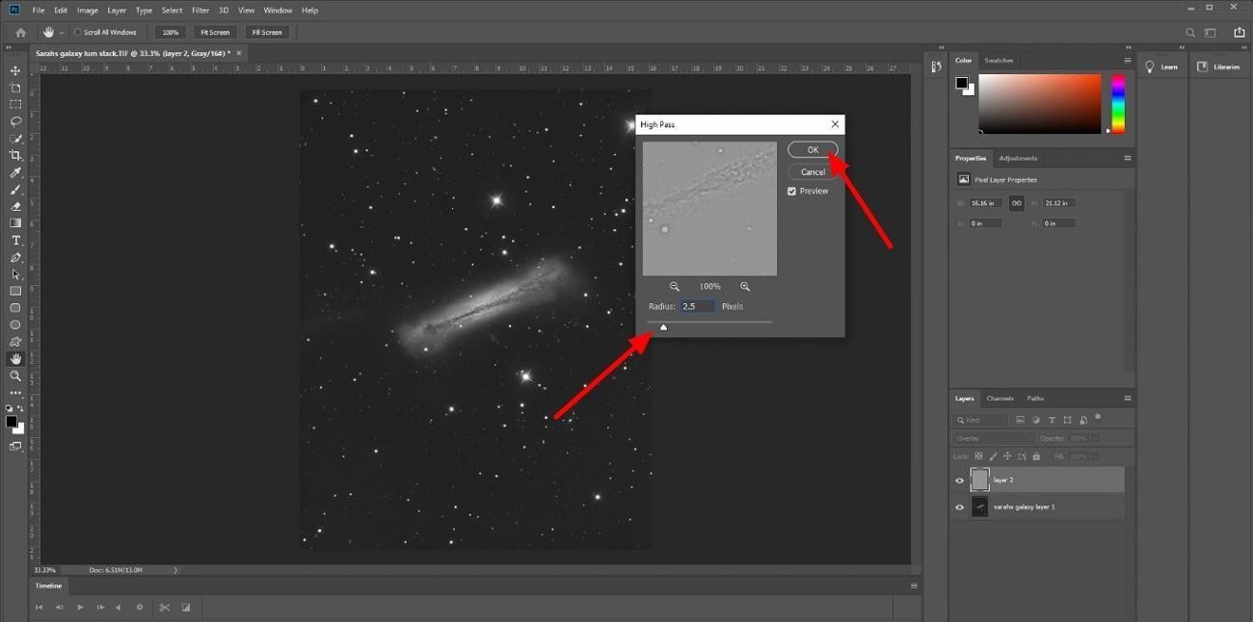Hide layer 2 with eye icon
The image size is (1253, 622).
point(959,480)
